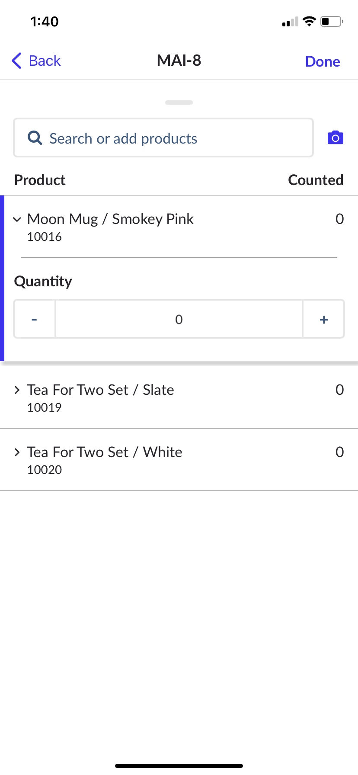Tap the Wi-Fi status icon

tap(309, 21)
